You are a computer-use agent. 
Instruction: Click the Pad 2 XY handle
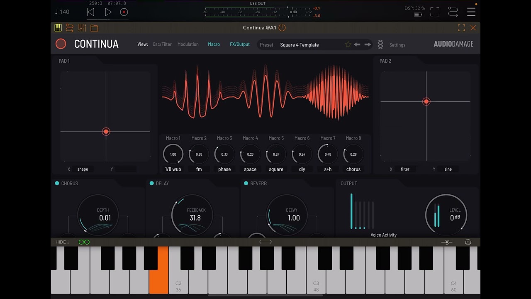point(426,101)
